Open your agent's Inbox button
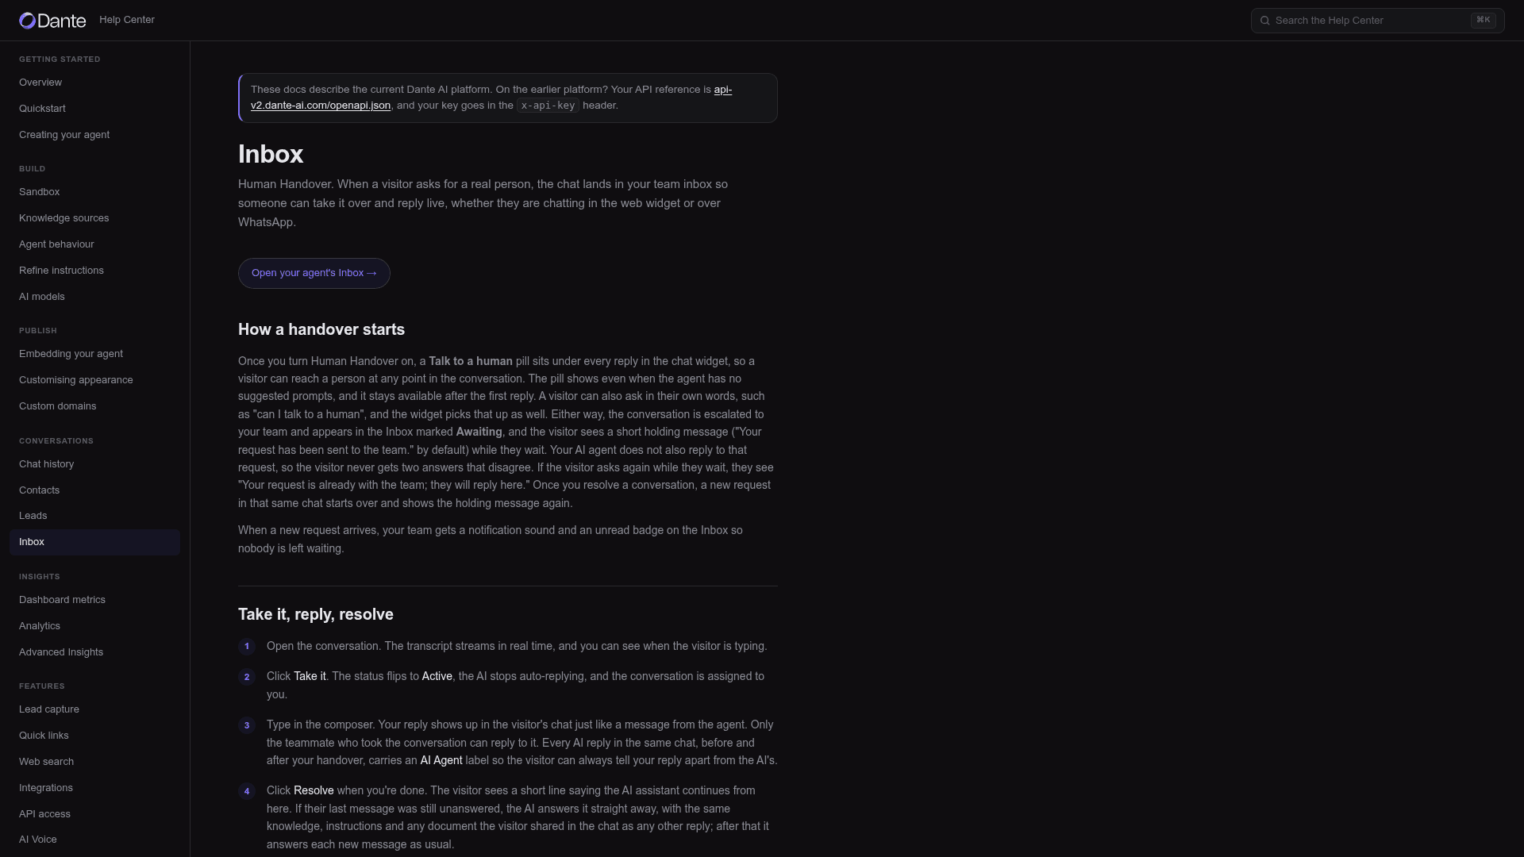 [x=314, y=273]
